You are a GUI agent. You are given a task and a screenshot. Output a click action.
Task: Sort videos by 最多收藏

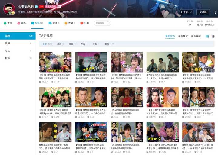[x=196, y=36]
